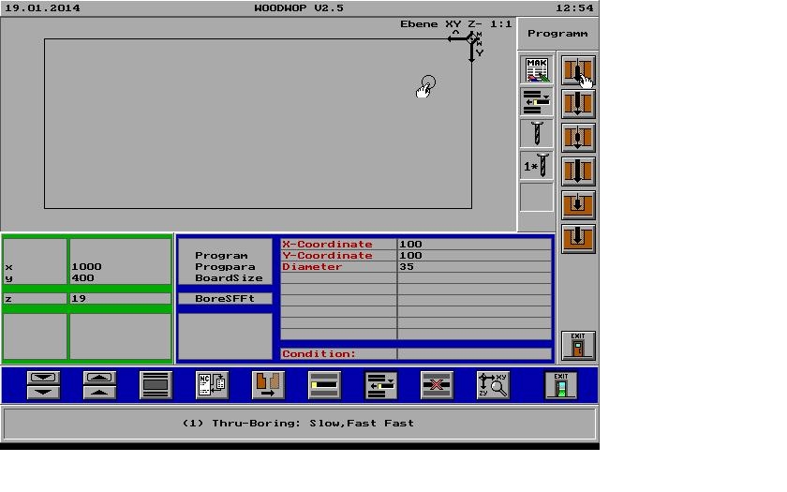The image size is (787, 492).
Task: Select the Progpara entry in the list
Action: [x=226, y=266]
